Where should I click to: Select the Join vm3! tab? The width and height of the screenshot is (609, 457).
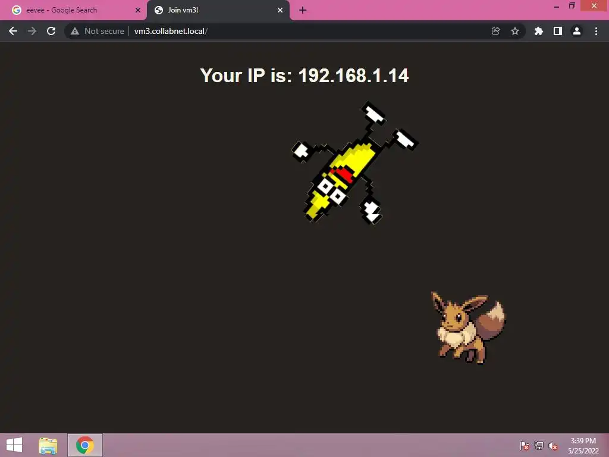(x=218, y=10)
